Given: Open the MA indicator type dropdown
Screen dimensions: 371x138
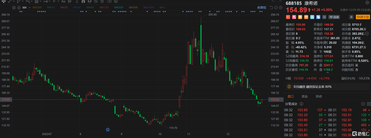Looking at the screenshot, I should point(30,8).
